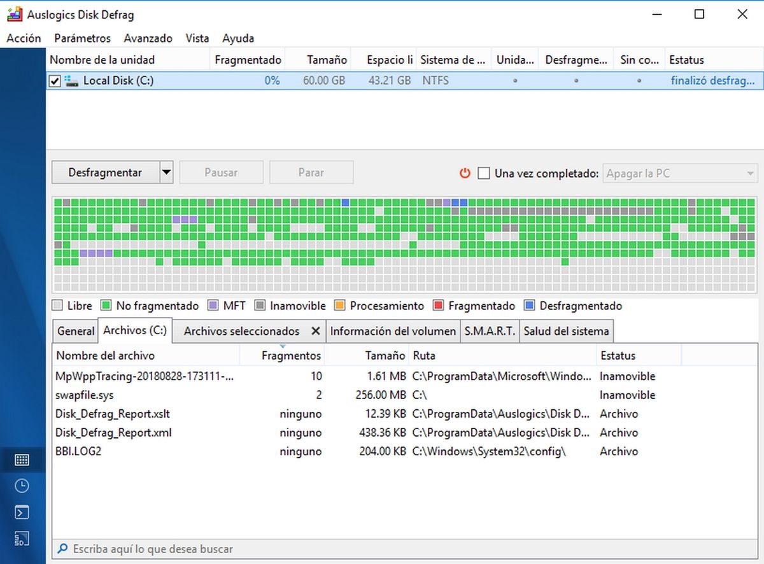Open the Avanzado menu
The image size is (764, 564).
(148, 38)
